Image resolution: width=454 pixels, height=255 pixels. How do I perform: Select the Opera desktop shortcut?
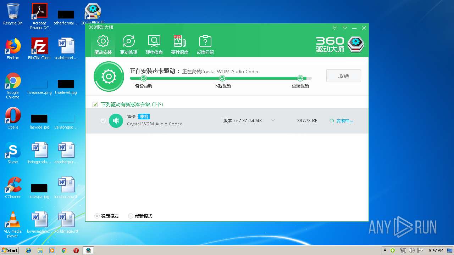[x=13, y=118]
